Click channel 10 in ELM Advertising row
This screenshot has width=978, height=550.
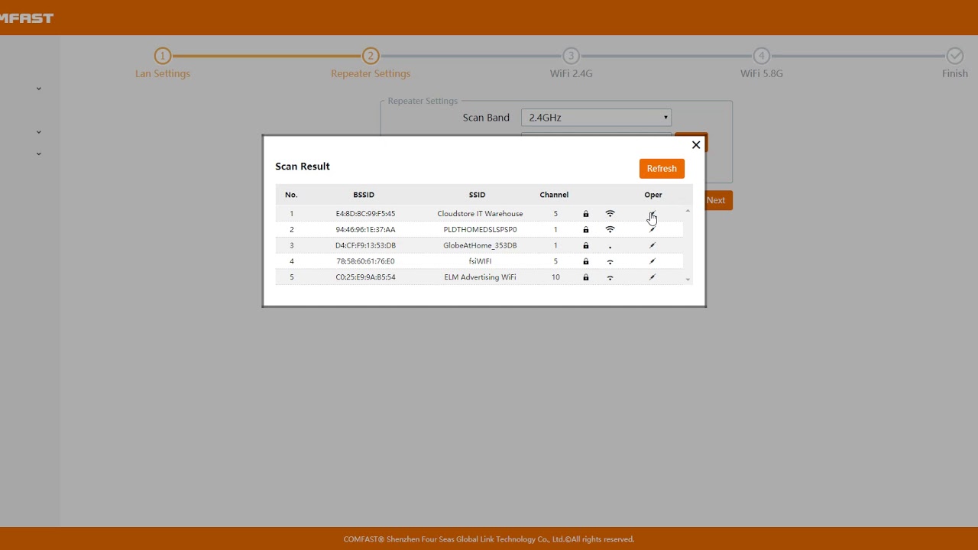[x=555, y=277]
